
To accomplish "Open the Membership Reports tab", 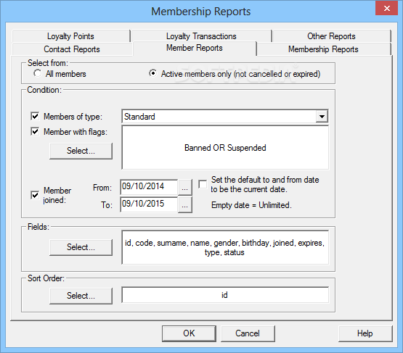I will coord(323,49).
